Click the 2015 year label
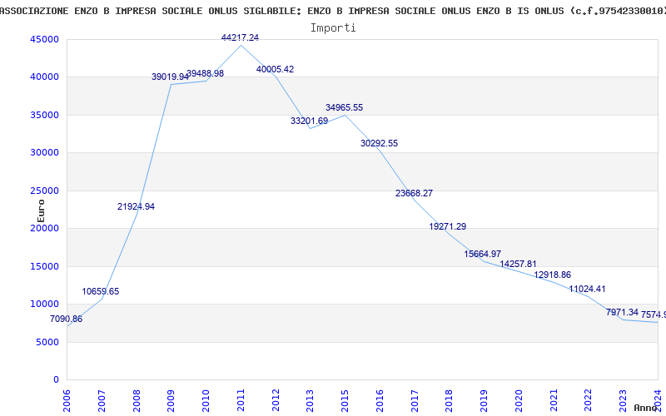 (345, 401)
